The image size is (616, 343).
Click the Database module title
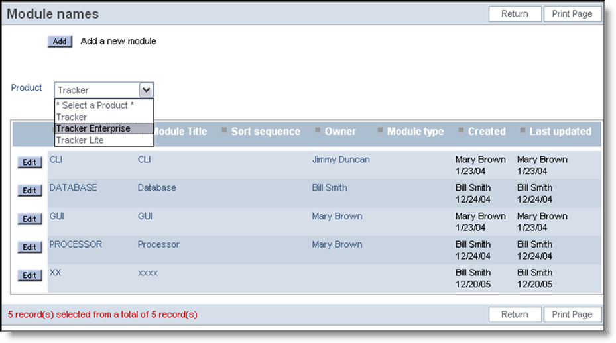[x=156, y=187]
